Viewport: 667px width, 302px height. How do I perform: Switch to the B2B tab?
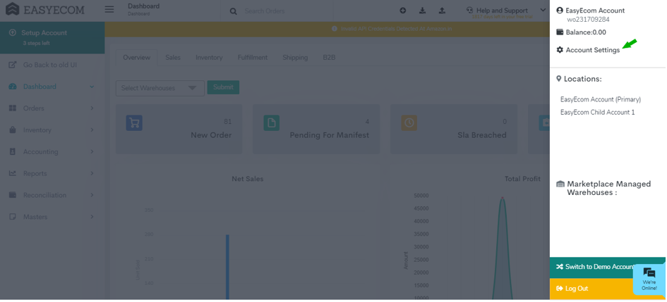pos(329,57)
